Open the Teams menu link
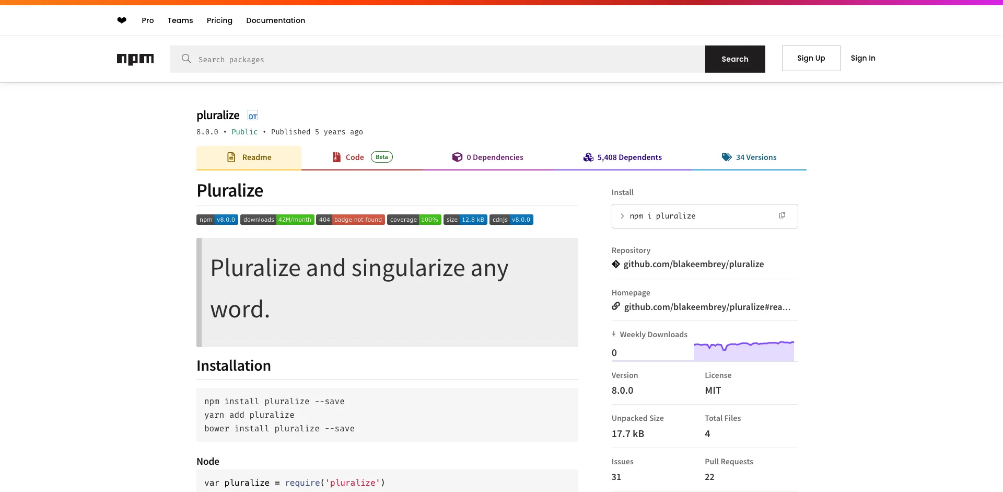Viewport: 1003px width, 492px height. (x=180, y=20)
